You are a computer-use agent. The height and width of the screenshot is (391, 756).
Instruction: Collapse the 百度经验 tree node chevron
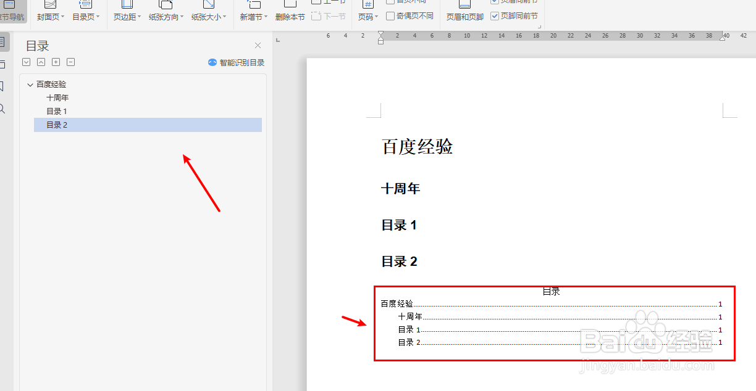click(30, 84)
